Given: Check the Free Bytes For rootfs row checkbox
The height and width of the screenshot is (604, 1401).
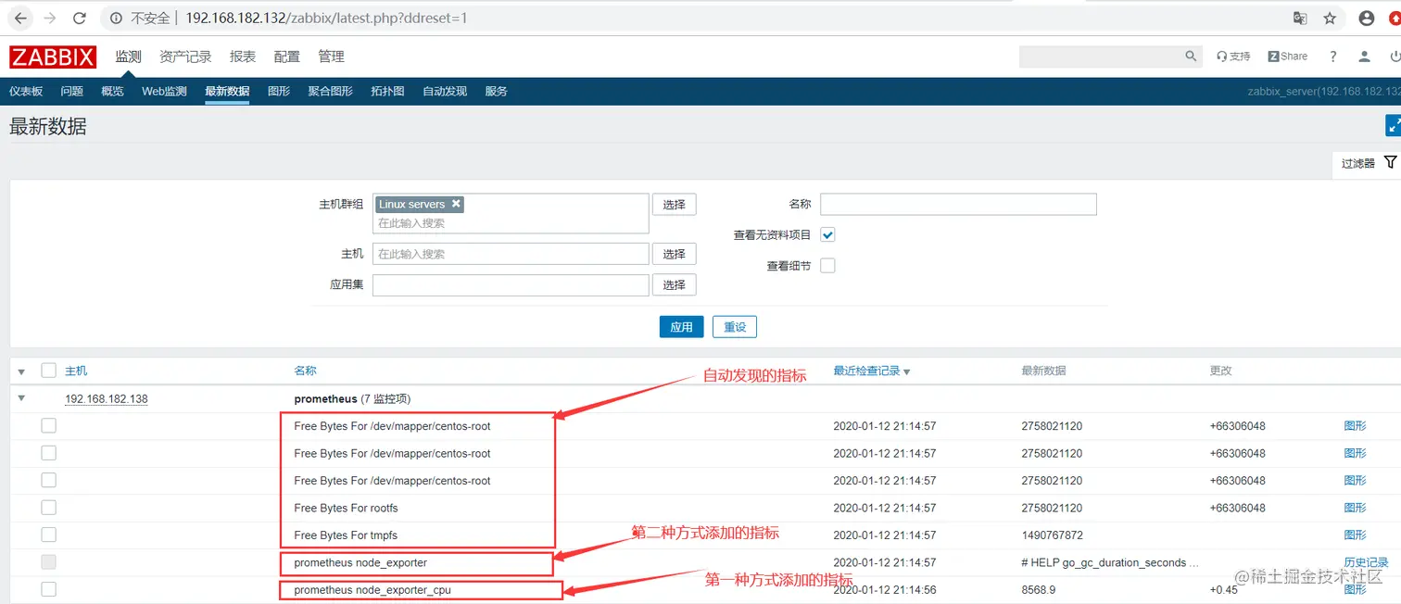Looking at the screenshot, I should (49, 508).
